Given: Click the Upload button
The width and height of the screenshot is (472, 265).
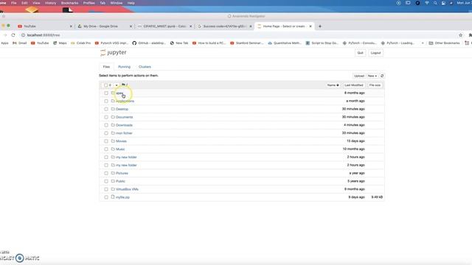Looking at the screenshot, I should click(x=359, y=76).
